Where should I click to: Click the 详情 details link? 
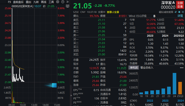pyautogui.click(x=180, y=16)
